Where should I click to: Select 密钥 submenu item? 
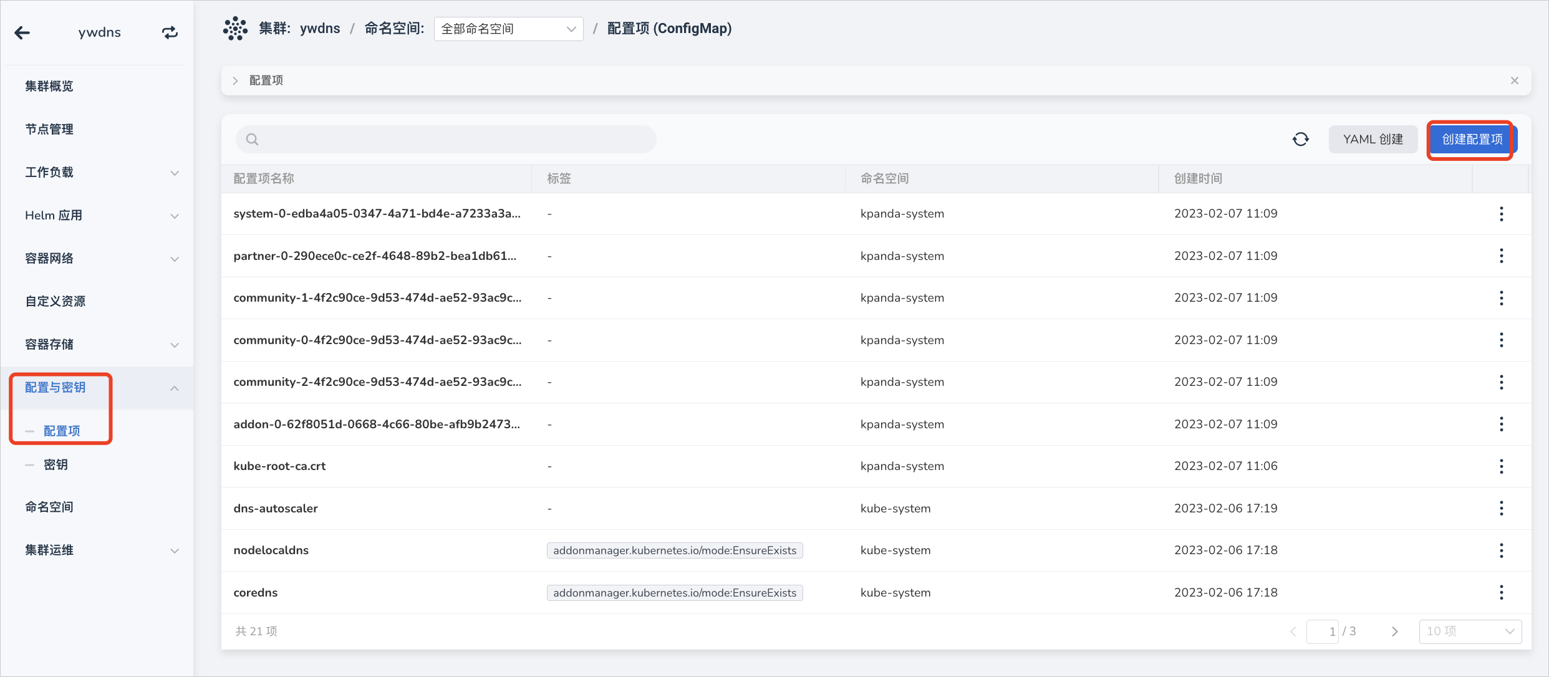click(x=55, y=464)
